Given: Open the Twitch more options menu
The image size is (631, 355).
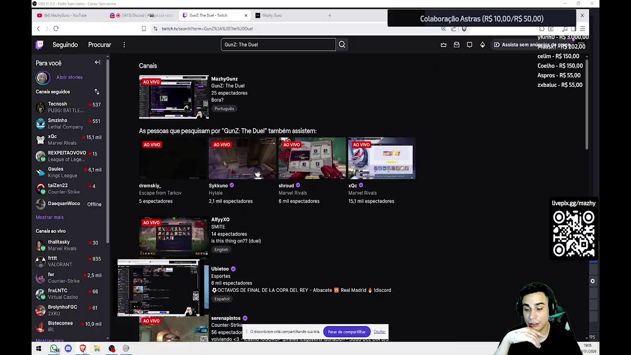Looking at the screenshot, I should (124, 45).
